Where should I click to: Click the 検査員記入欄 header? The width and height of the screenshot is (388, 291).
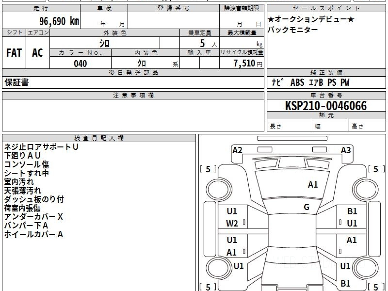99,138
